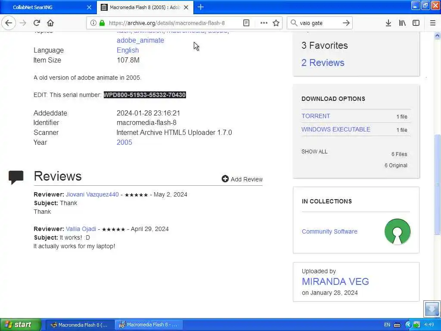
Task: Click the highlighted serial number text
Action: tap(145, 95)
